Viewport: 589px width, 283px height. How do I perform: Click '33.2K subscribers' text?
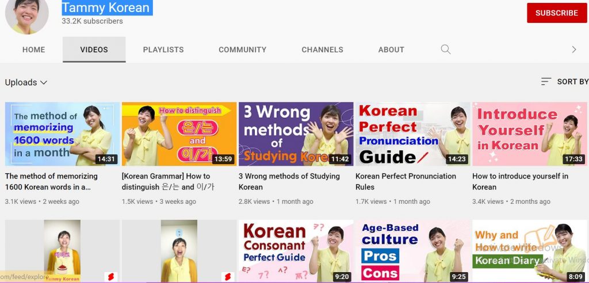(x=93, y=21)
